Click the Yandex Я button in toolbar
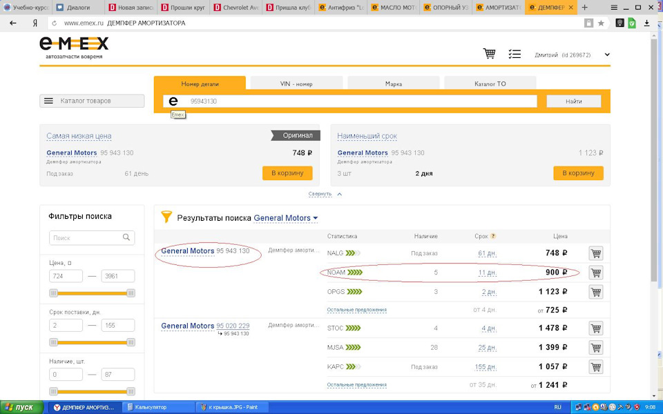 [x=35, y=23]
